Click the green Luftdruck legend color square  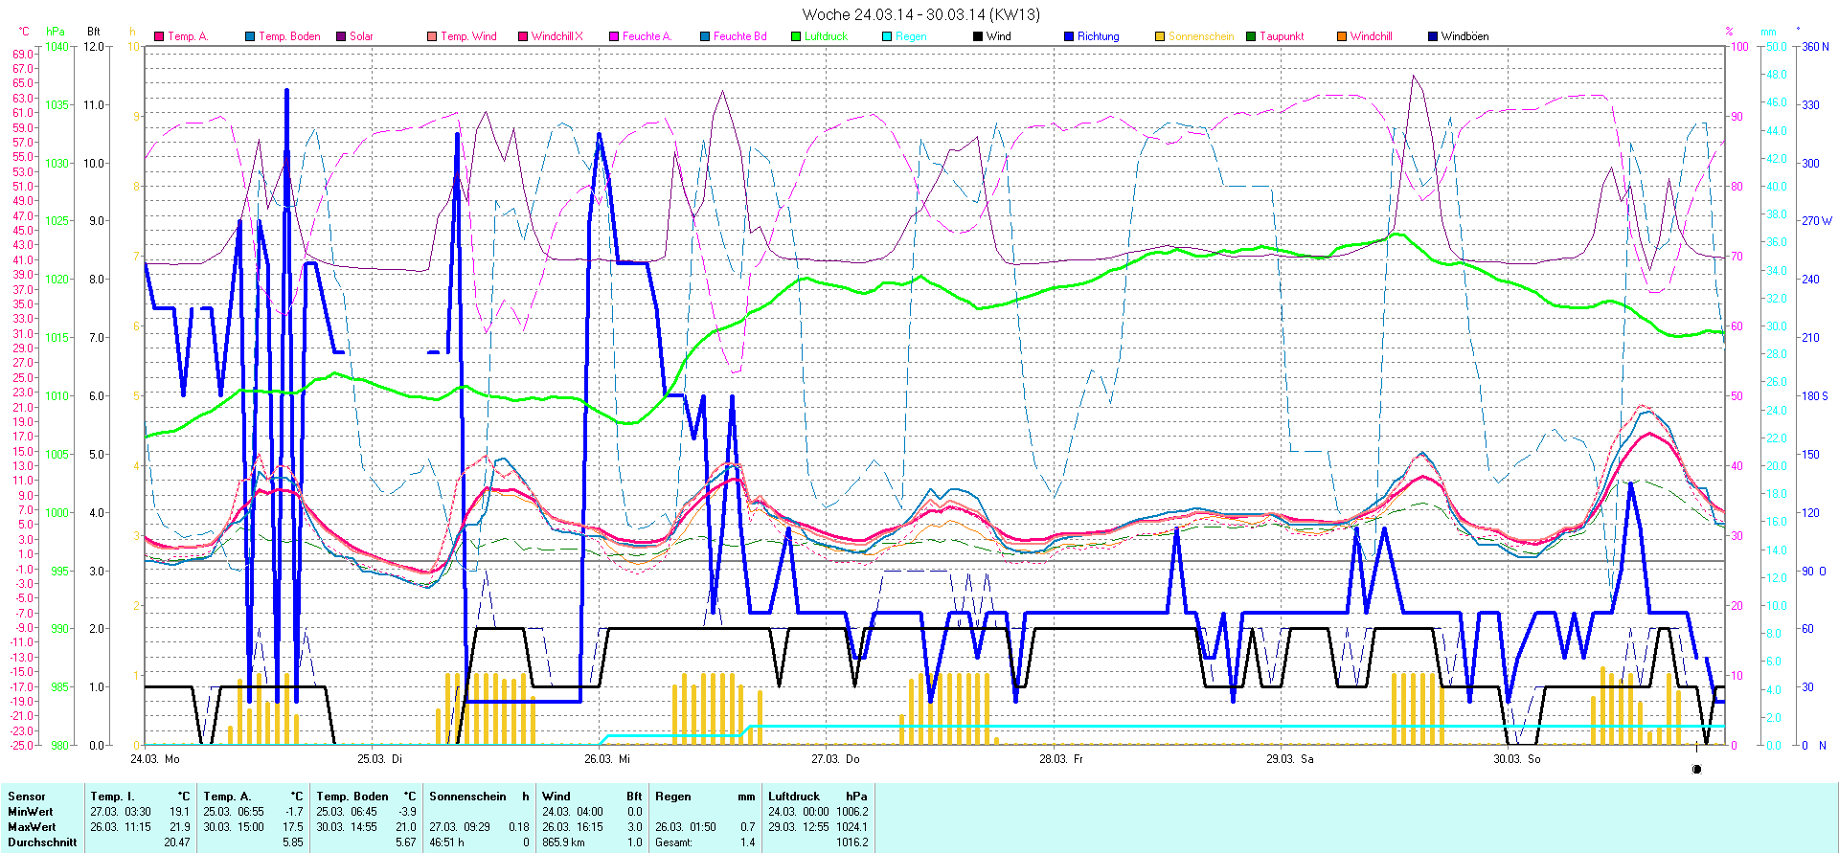point(796,36)
